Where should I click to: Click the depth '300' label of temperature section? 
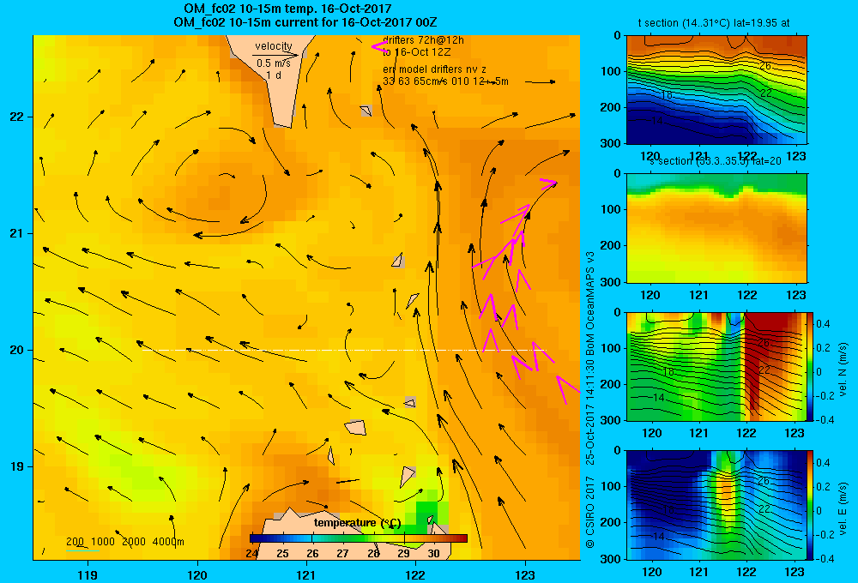coord(611,143)
